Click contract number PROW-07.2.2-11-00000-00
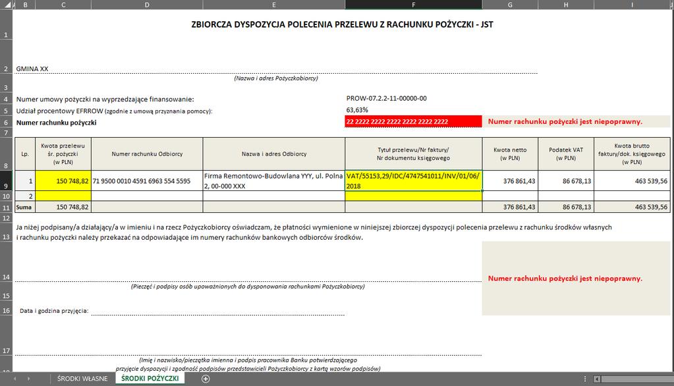 click(x=387, y=98)
